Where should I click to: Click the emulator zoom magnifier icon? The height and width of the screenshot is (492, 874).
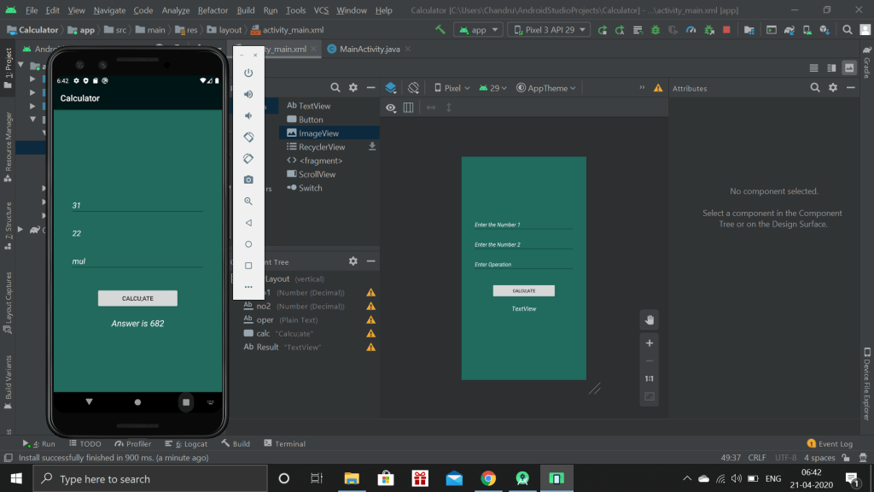[x=248, y=201]
